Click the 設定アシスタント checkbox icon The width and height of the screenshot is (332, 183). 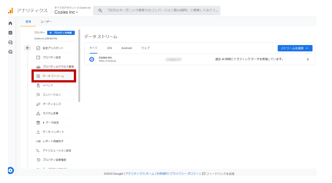point(38,48)
